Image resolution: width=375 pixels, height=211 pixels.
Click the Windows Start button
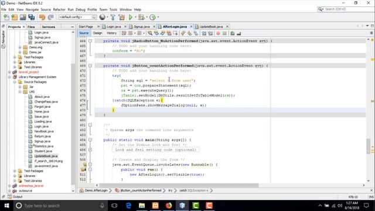pos(6,206)
